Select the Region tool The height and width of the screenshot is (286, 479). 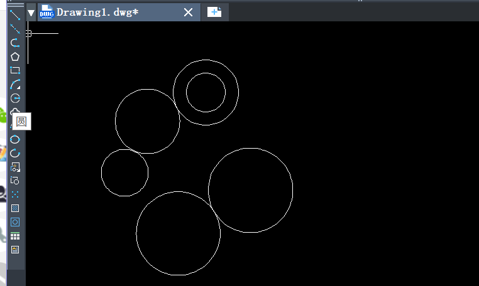(x=15, y=222)
